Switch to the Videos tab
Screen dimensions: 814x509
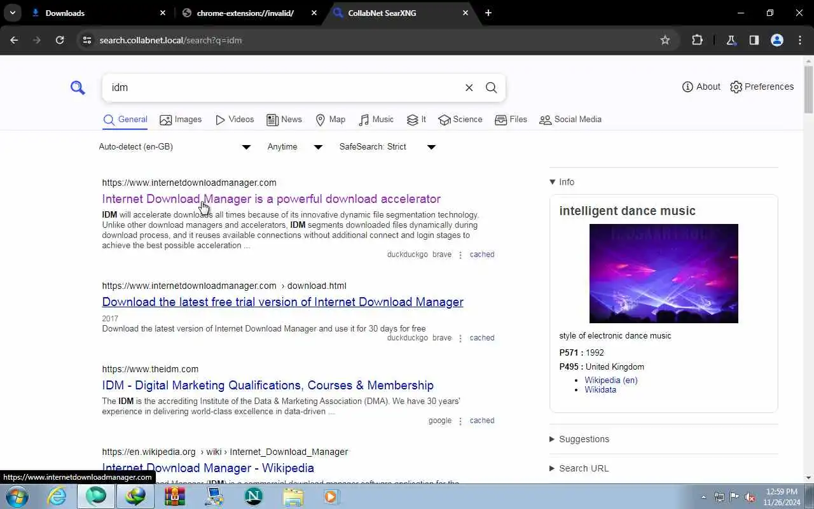235,120
